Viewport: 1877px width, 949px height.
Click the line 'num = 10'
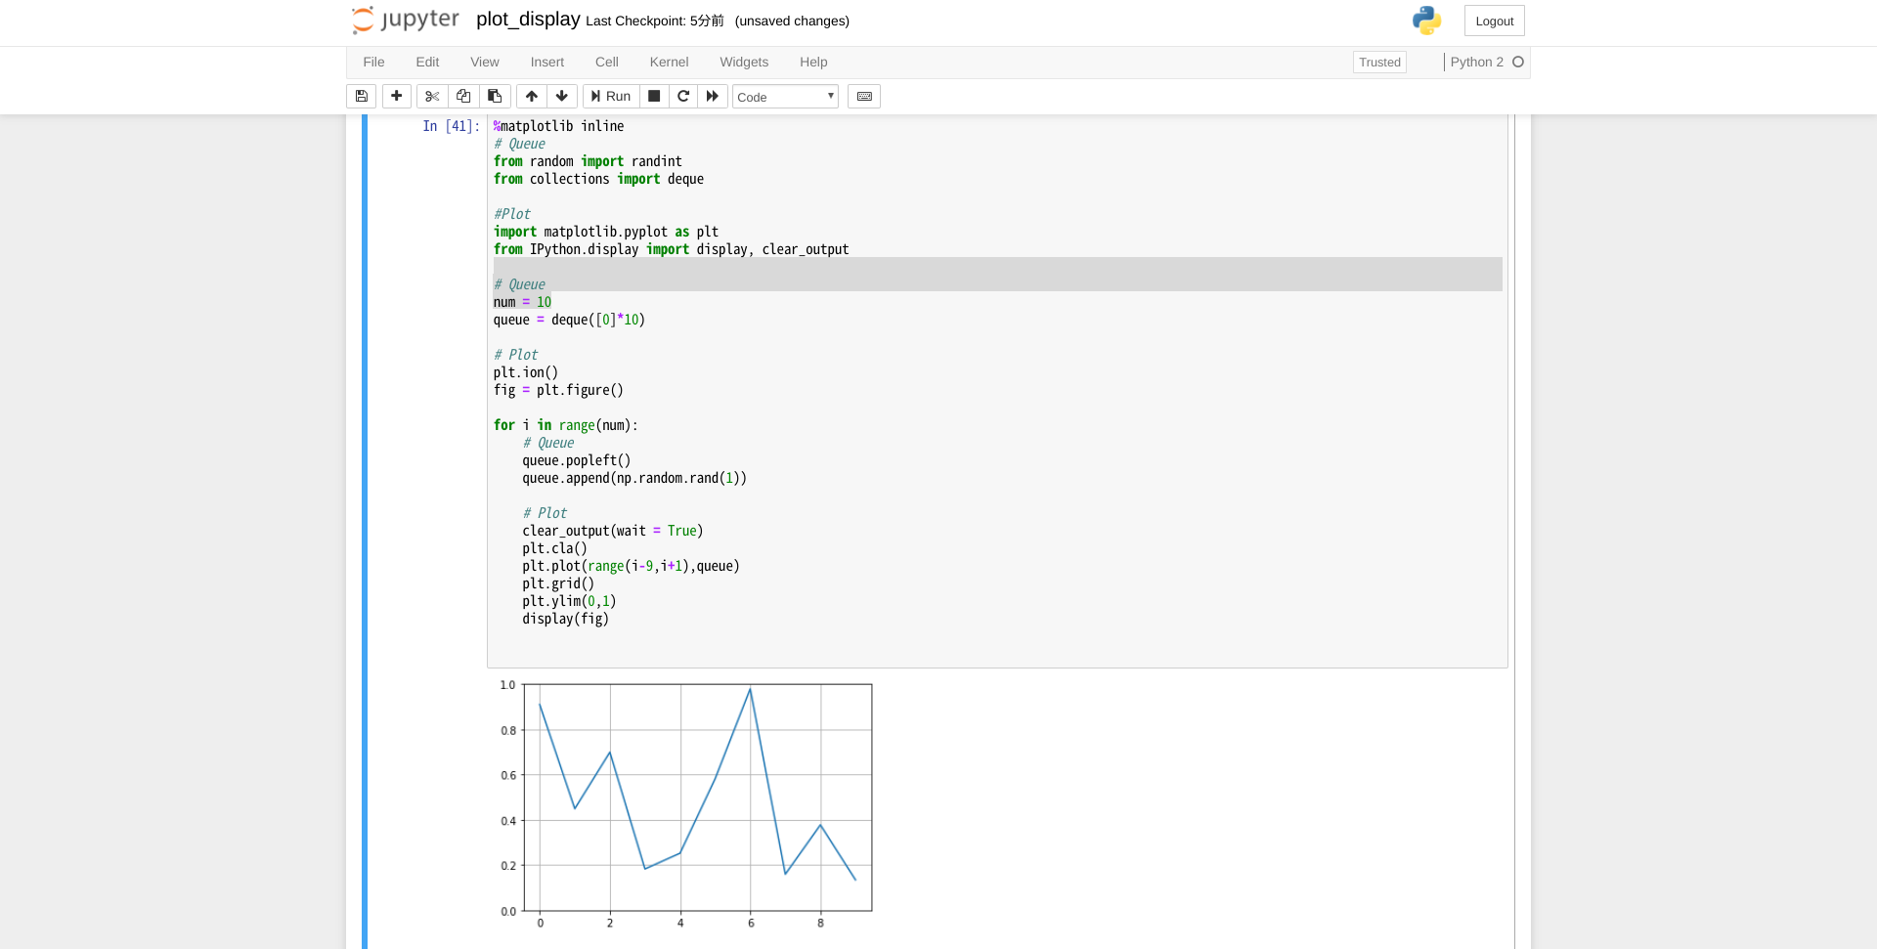click(522, 302)
